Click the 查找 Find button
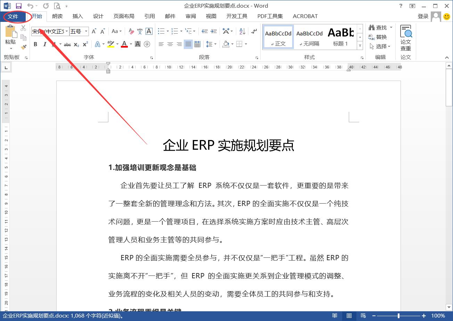453x321 pixels. pos(378,27)
